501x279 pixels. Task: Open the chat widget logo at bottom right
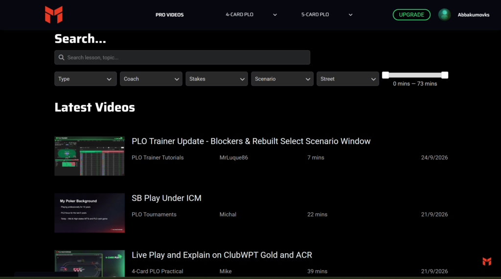pos(487,261)
